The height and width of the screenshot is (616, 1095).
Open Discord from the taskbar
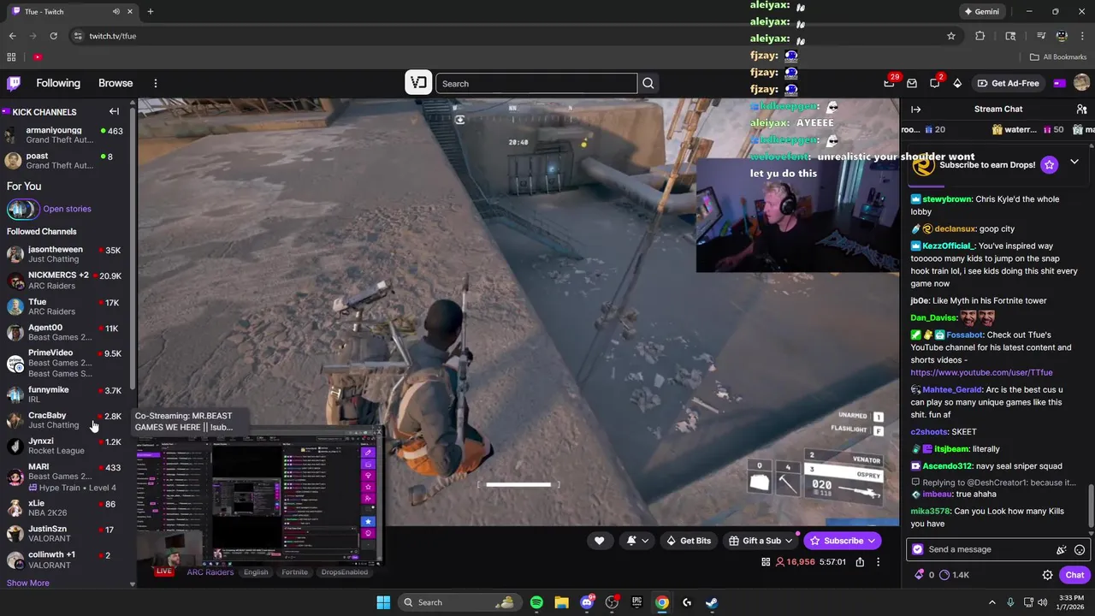pyautogui.click(x=587, y=602)
